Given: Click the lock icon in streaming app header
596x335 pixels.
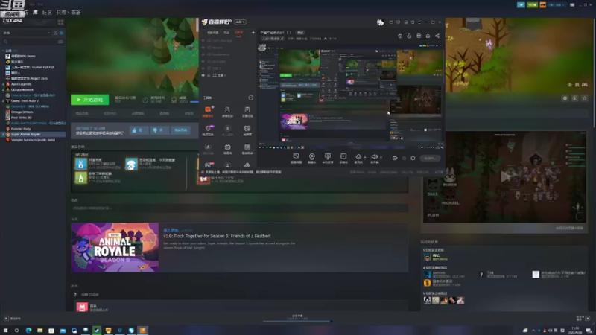Looking at the screenshot, I should [409, 36].
